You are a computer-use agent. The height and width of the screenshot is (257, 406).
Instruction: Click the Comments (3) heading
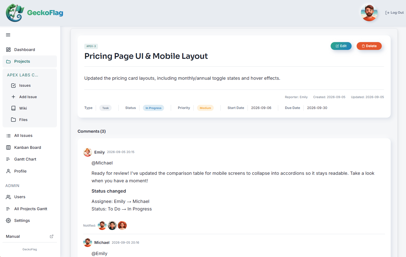(x=92, y=131)
